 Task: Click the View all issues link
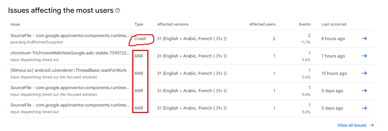[352, 125]
